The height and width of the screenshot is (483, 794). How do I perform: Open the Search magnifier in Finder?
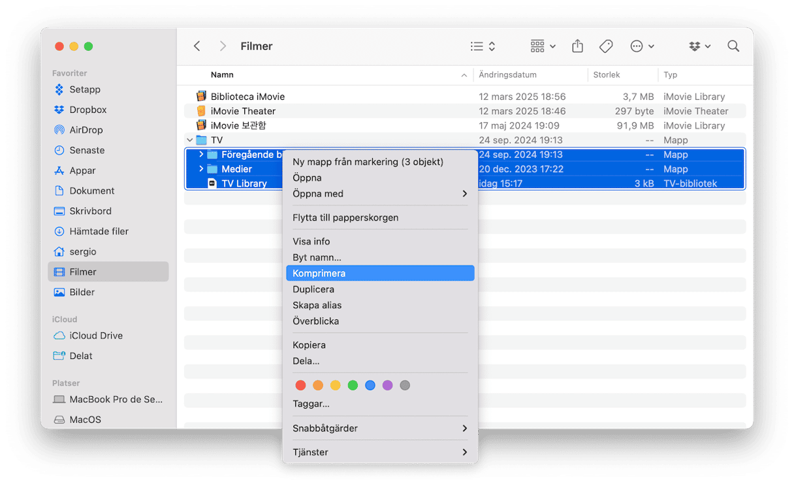[x=733, y=46]
